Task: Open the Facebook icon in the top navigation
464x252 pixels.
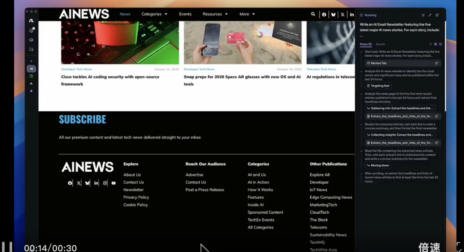Action: tap(324, 14)
